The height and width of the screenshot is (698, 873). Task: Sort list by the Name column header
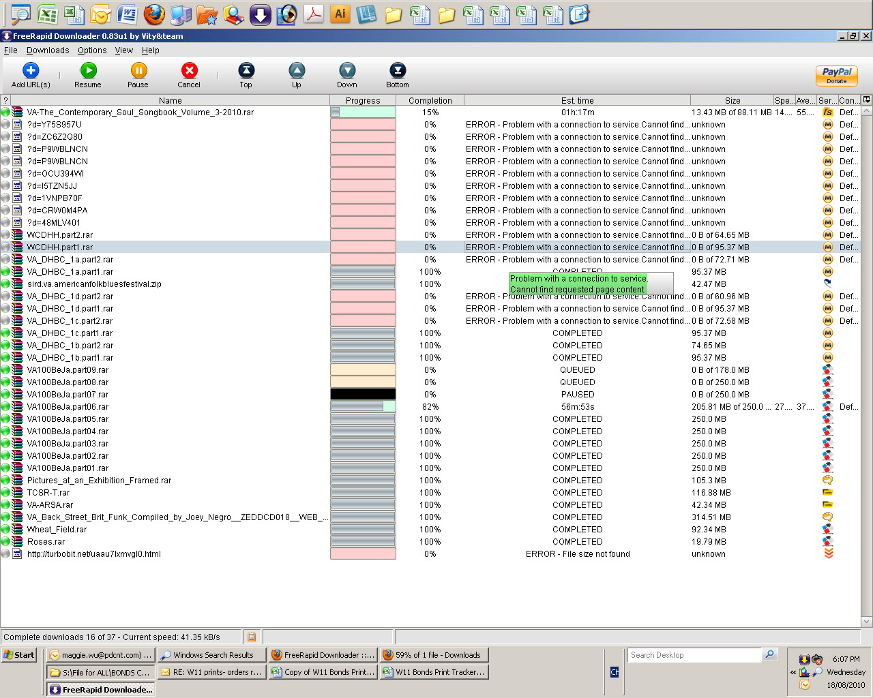[170, 100]
